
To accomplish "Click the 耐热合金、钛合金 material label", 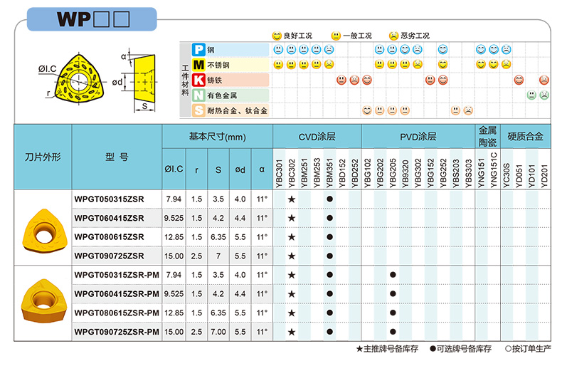I will coord(238,111).
